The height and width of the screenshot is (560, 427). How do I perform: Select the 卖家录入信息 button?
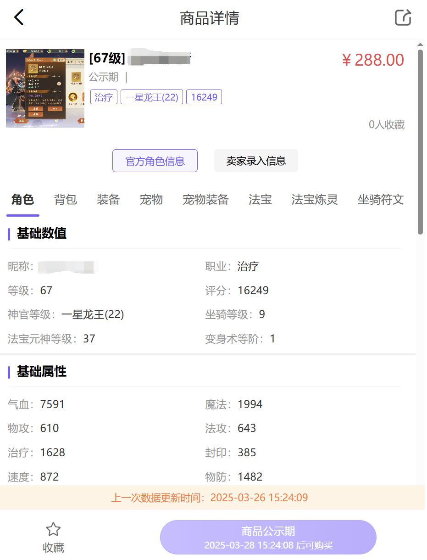click(256, 161)
